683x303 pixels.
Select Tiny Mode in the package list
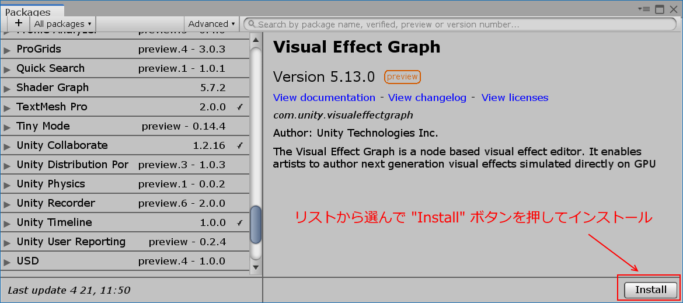(x=125, y=126)
